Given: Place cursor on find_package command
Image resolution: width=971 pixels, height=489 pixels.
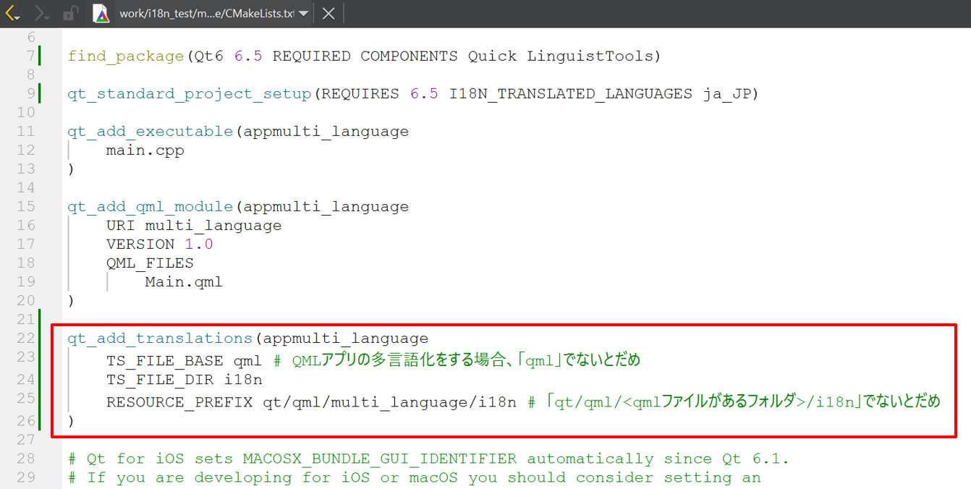Looking at the screenshot, I should point(126,56).
